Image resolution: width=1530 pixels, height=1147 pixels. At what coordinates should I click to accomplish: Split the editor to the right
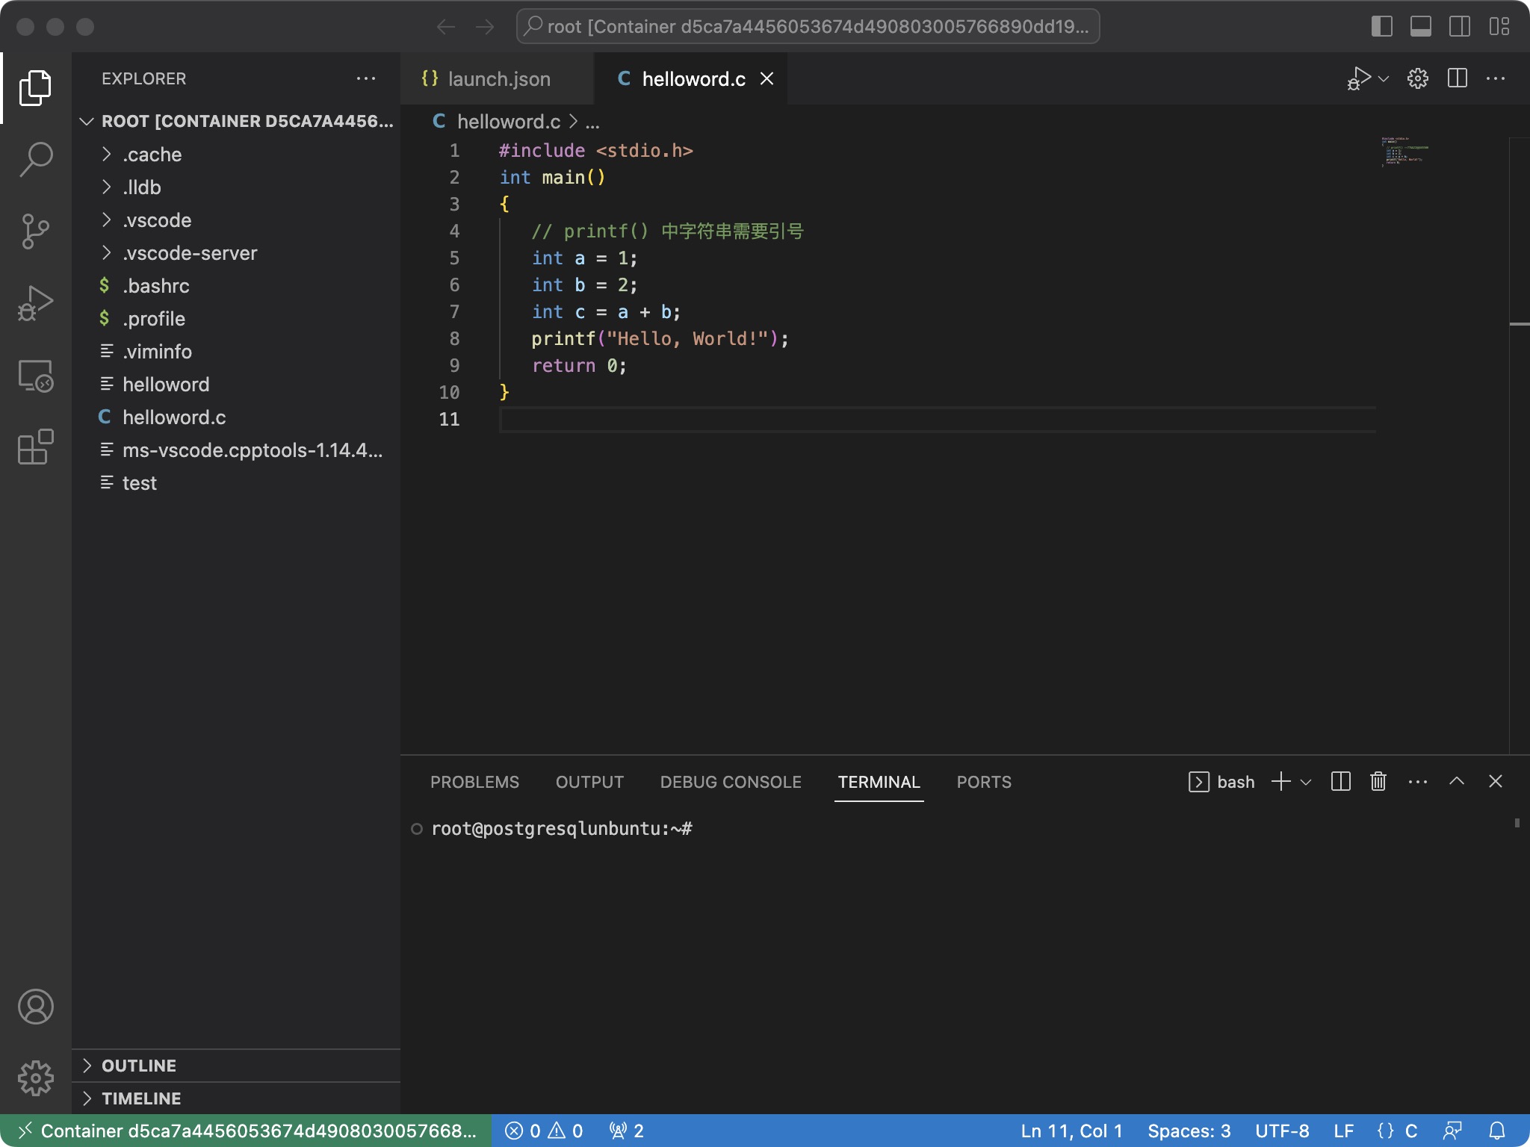point(1457,78)
